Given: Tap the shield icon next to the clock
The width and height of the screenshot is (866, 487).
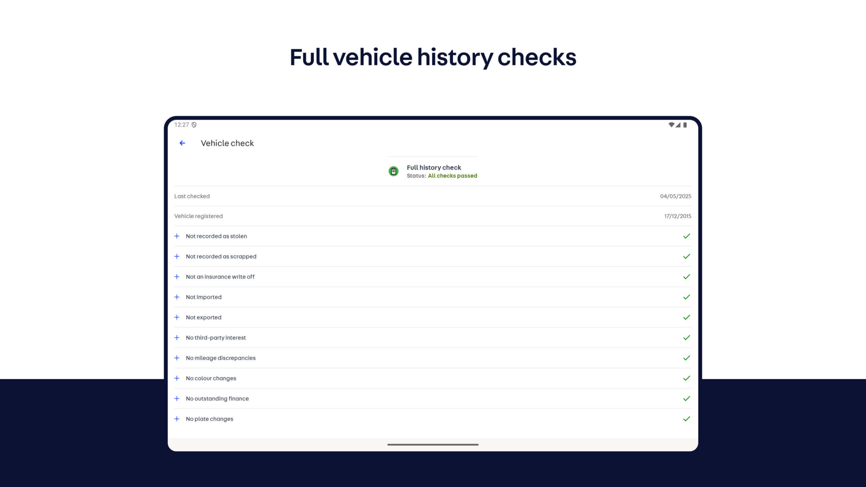Looking at the screenshot, I should coord(195,125).
